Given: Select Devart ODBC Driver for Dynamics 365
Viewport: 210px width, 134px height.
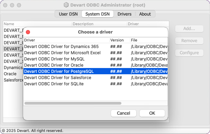Looking at the screenshot, I should (96, 47).
